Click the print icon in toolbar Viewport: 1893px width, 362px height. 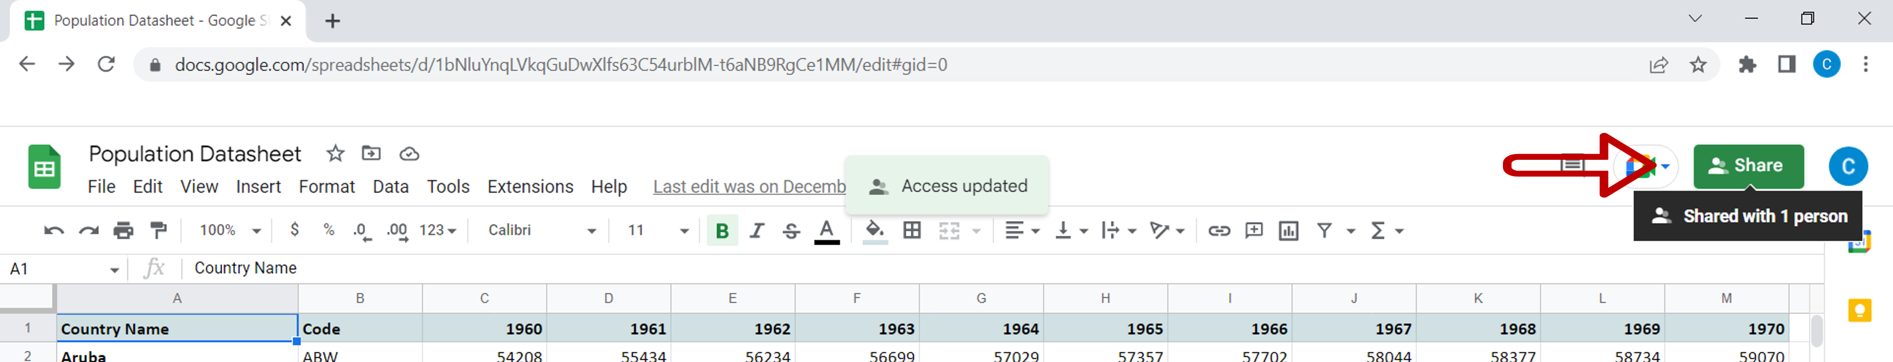point(123,231)
